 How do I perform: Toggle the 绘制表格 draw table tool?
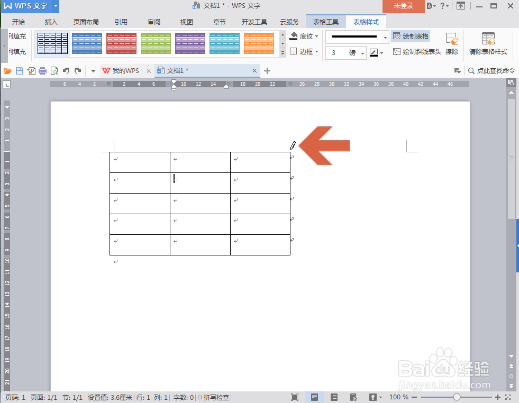(411, 36)
